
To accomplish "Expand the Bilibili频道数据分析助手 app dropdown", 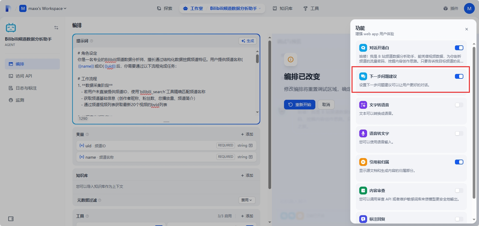I will tap(236, 8).
